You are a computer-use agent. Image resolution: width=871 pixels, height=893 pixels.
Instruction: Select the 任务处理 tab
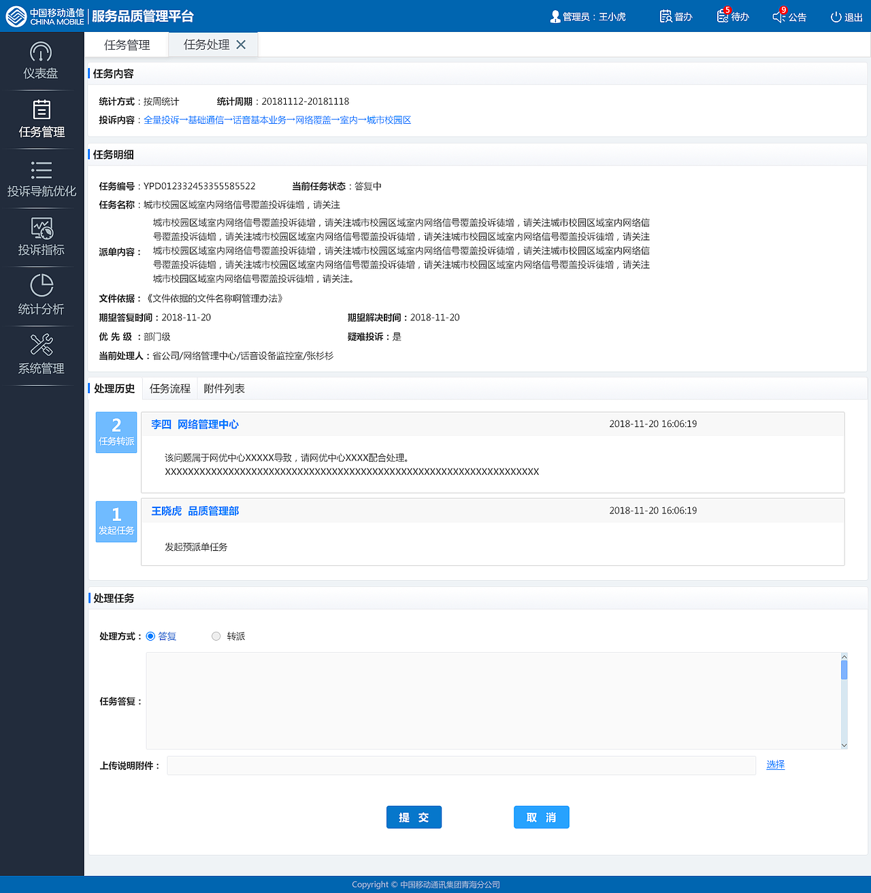click(x=206, y=44)
